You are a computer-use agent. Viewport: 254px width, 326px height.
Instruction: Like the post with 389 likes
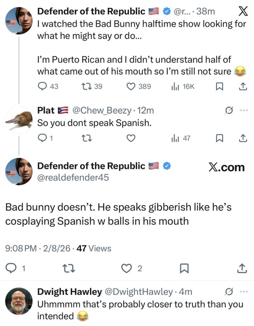tap(131, 86)
